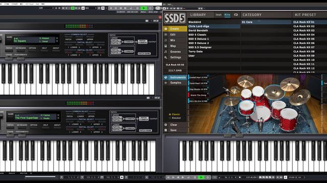Select the SSD 5.5 Designer library
The height and width of the screenshot is (183, 327).
[x=214, y=47]
